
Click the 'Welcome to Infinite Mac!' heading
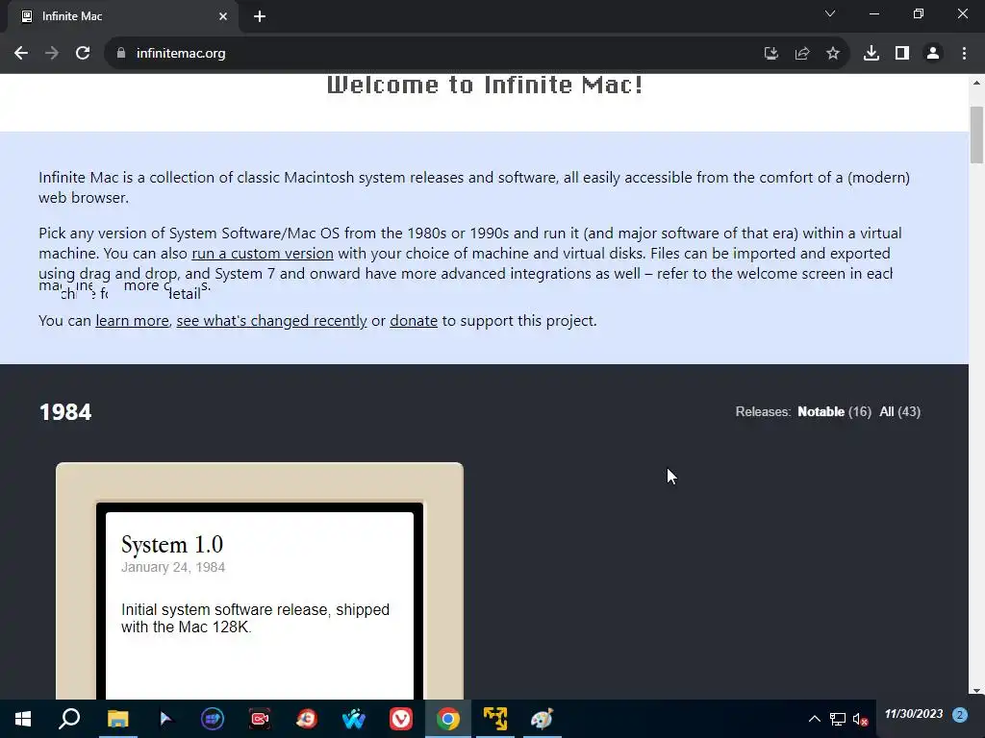485,85
